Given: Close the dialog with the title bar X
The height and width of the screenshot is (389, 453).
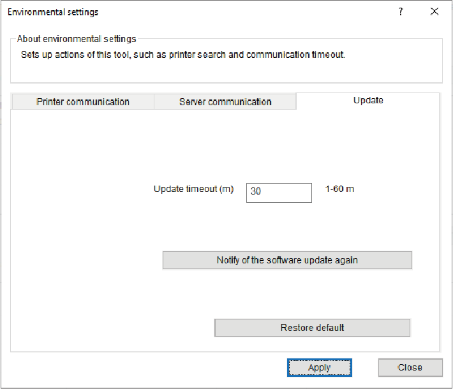Looking at the screenshot, I should [434, 11].
